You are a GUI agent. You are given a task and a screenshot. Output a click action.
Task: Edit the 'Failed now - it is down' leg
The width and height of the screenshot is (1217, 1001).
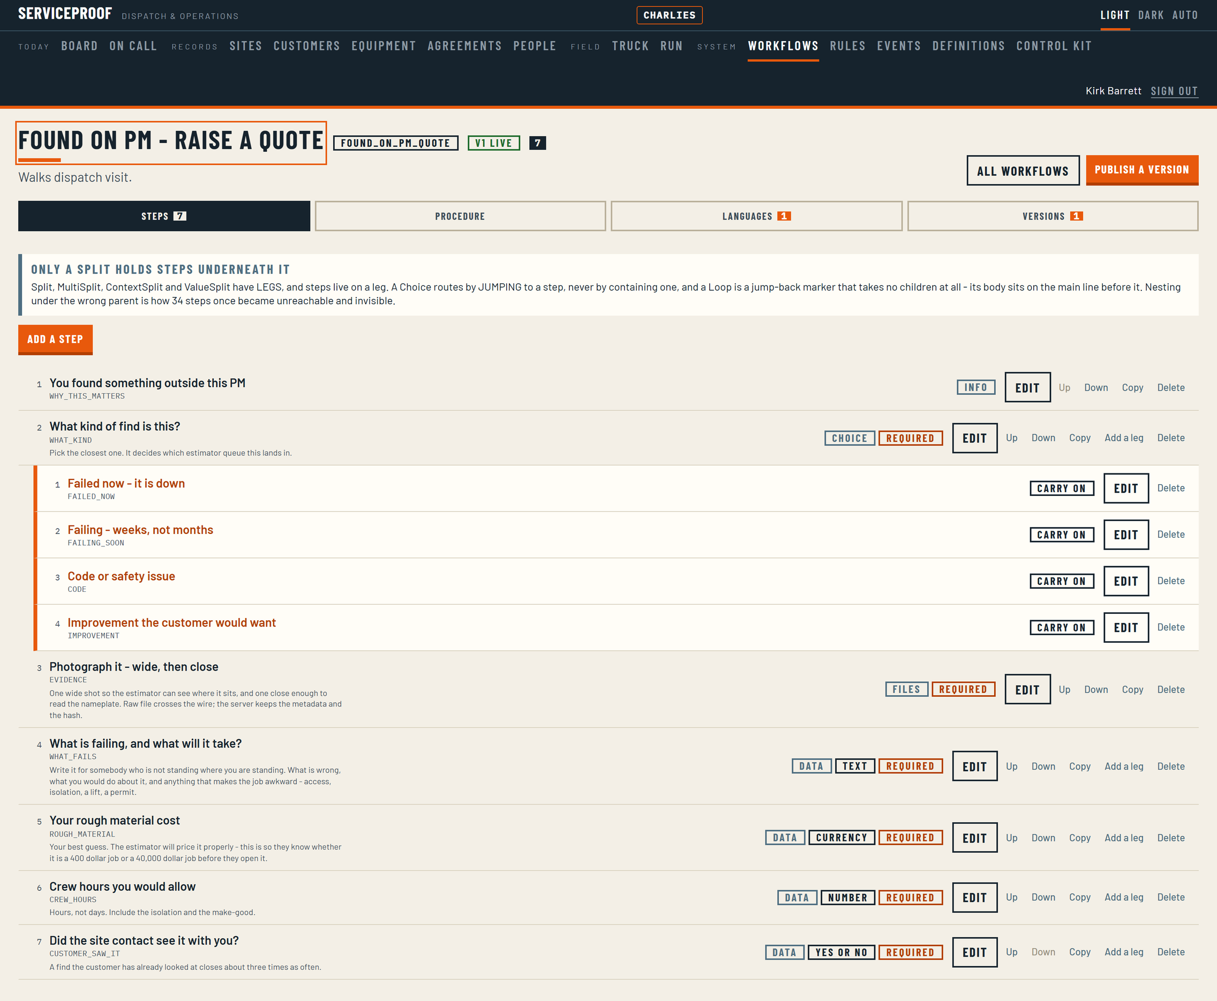(1126, 488)
